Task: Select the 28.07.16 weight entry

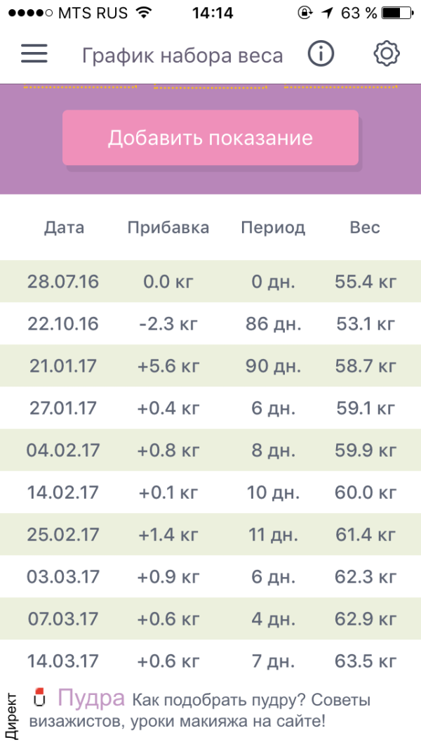Action: (x=210, y=282)
